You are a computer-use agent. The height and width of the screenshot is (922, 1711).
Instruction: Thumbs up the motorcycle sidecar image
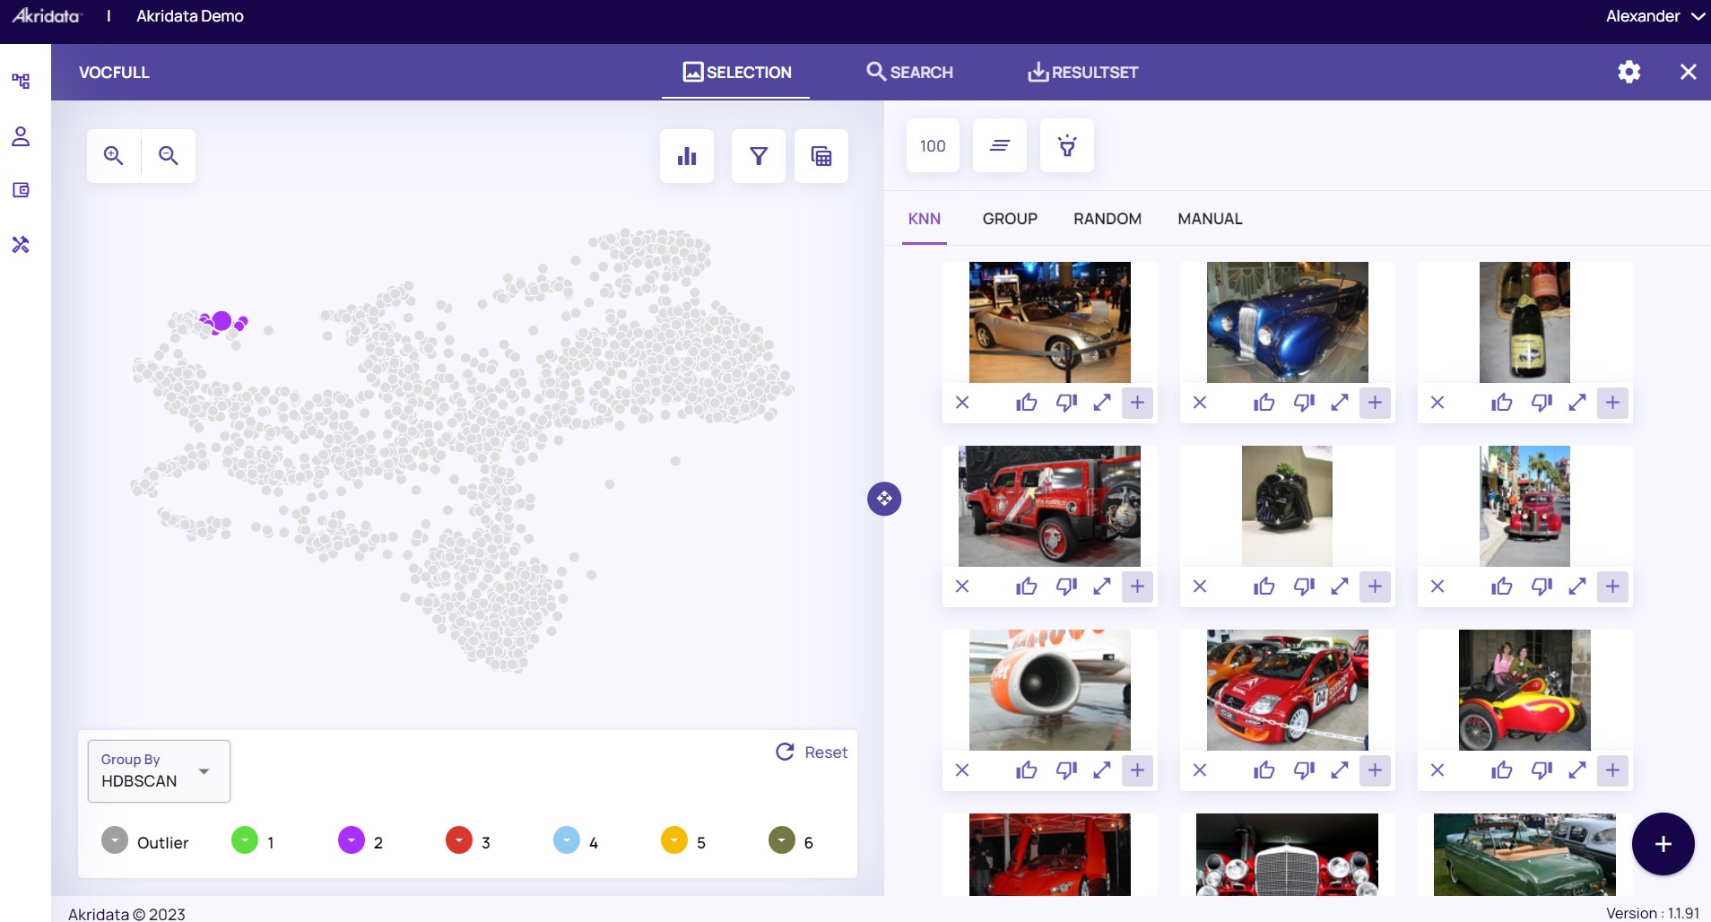coord(1502,770)
